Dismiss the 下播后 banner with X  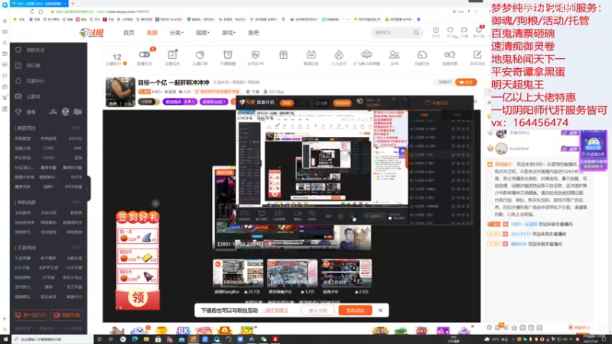[380, 310]
